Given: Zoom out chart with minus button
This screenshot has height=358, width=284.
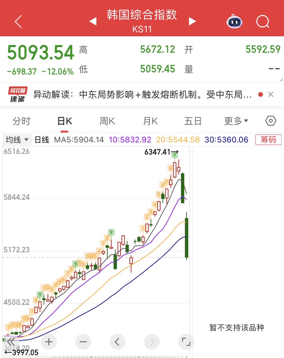Looking at the screenshot, I should [83, 342].
